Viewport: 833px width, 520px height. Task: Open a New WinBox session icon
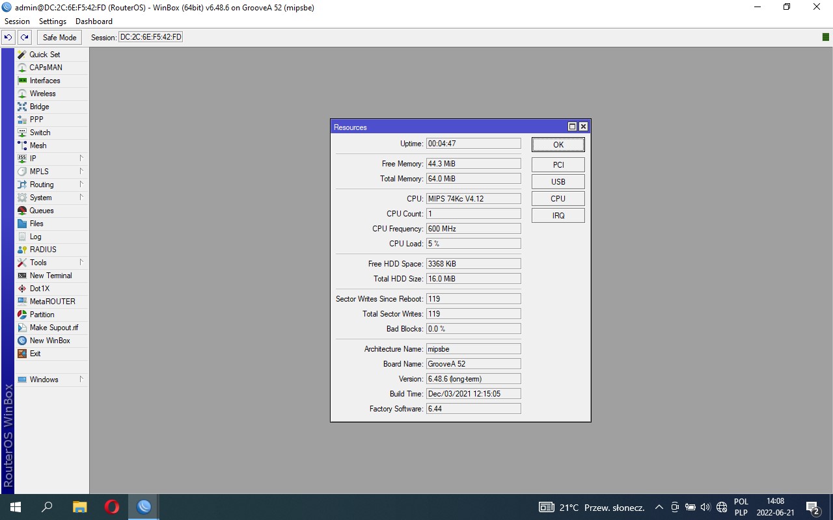pos(22,341)
